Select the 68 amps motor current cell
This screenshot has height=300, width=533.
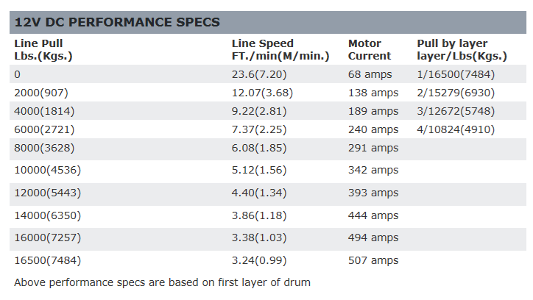370,74
